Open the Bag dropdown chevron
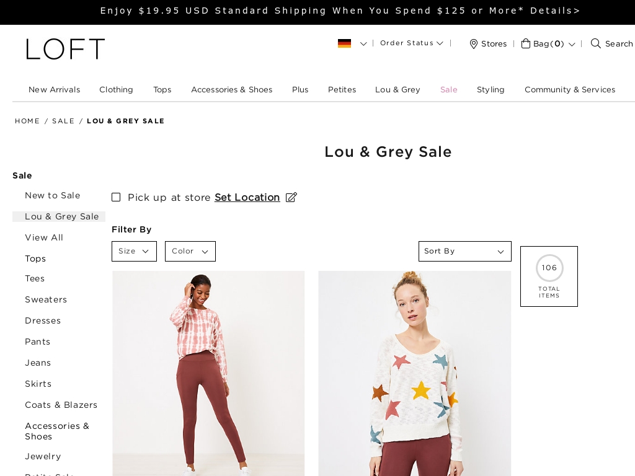 click(x=571, y=44)
